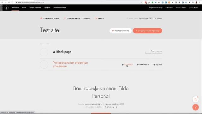Click Опубликовать все страницы

(x=78, y=18)
